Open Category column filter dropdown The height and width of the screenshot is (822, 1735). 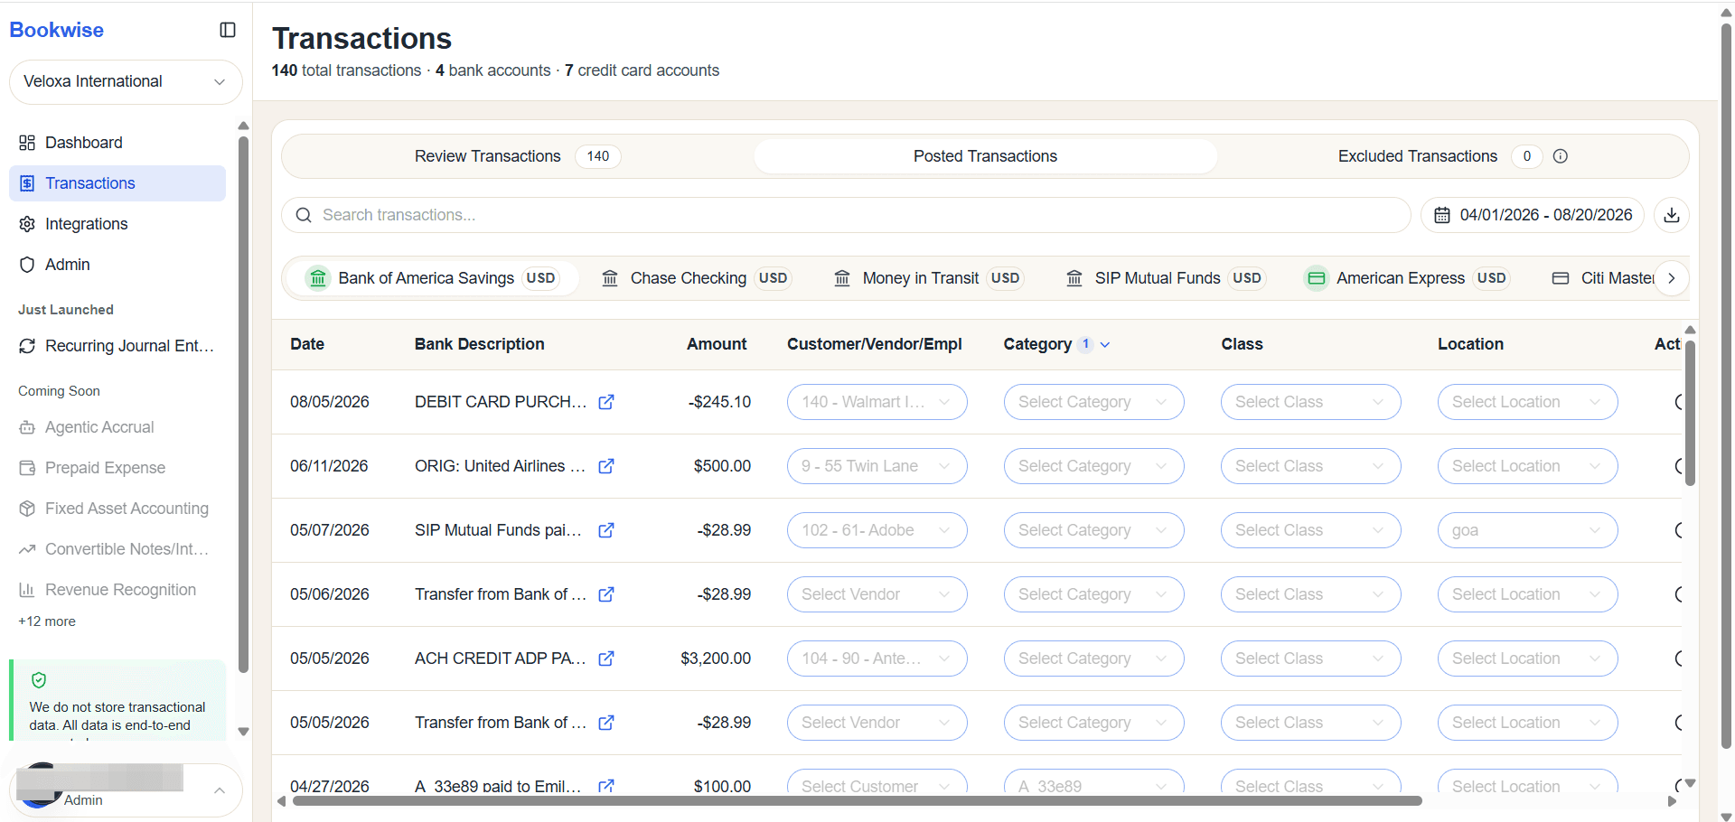[x=1104, y=344]
